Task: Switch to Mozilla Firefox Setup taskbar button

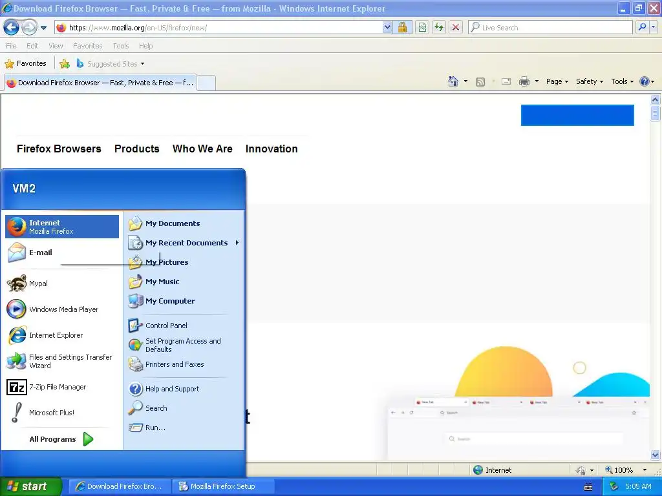Action: click(x=223, y=487)
